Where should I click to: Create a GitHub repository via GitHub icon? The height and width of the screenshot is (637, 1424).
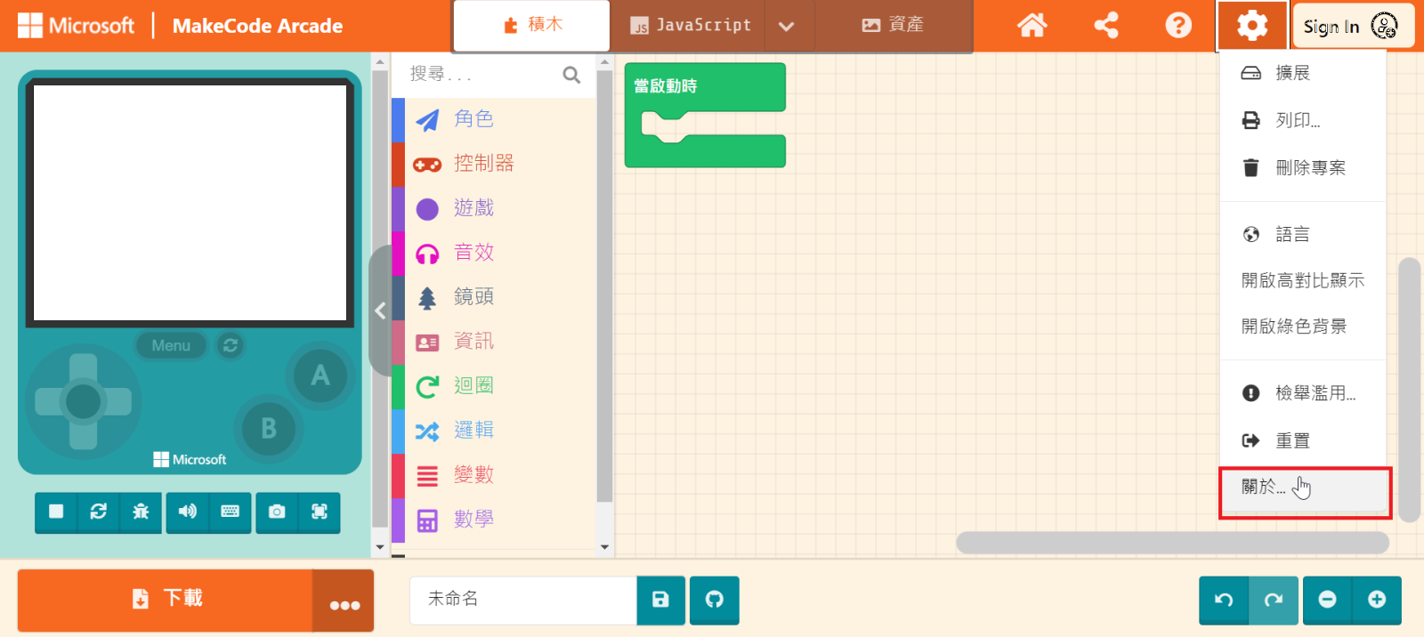pos(715,600)
